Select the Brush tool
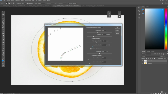The image size is (168, 94). pos(3,30)
